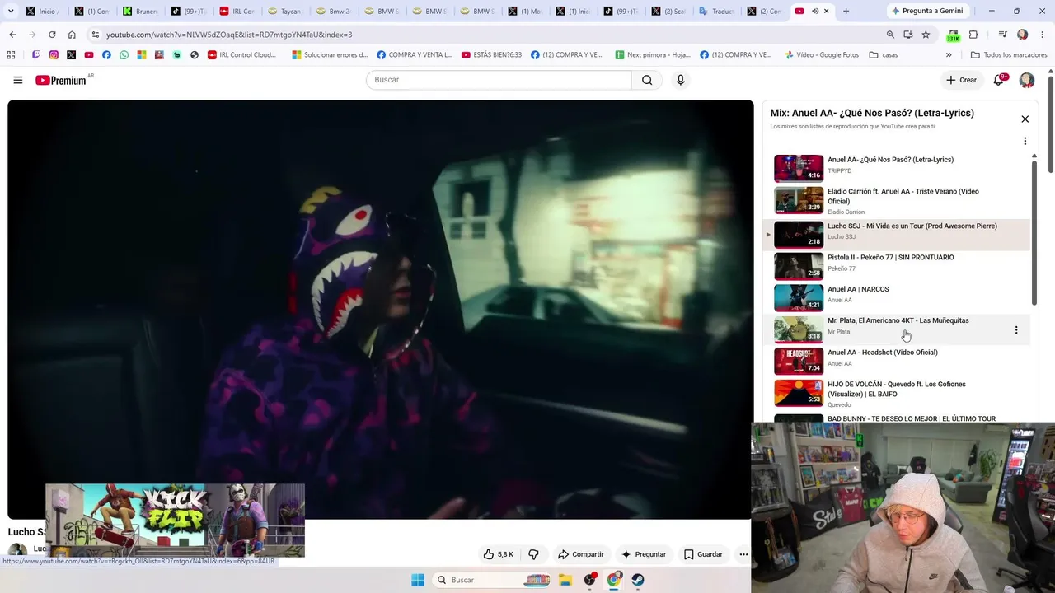Open the YouTube notifications bell
The width and height of the screenshot is (1055, 593).
999,80
